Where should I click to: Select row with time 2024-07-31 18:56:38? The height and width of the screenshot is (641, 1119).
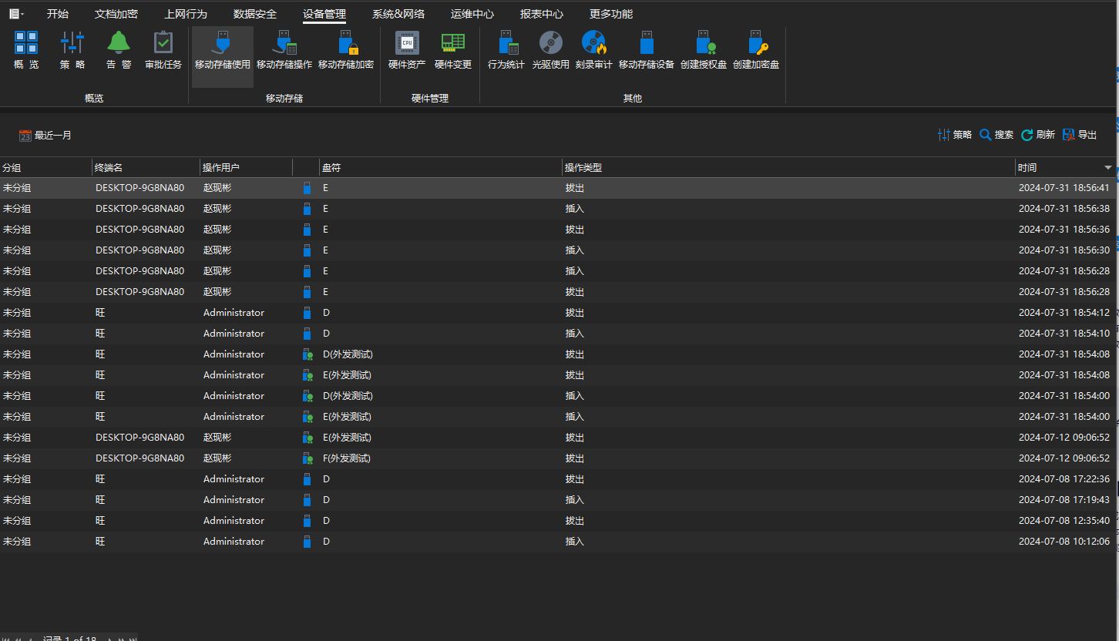coord(559,209)
